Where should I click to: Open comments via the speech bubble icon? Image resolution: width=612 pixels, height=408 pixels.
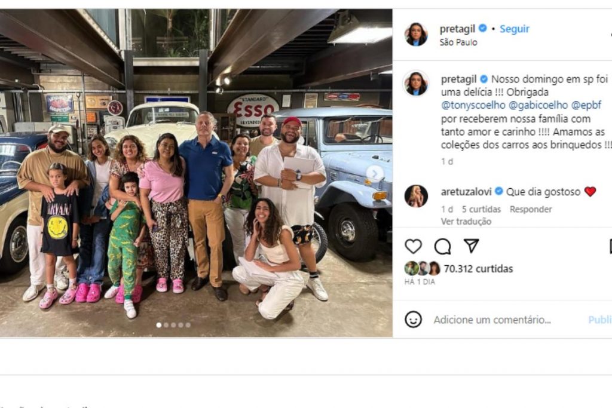click(x=443, y=247)
